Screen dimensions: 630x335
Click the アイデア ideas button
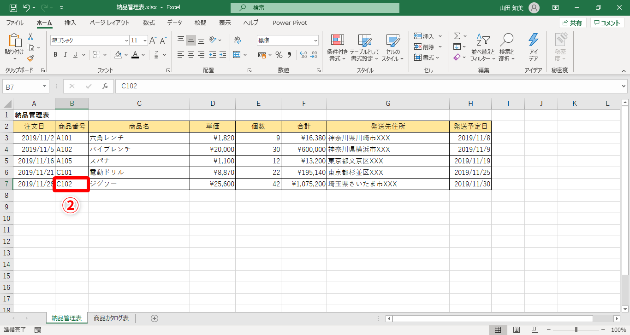pos(533,48)
